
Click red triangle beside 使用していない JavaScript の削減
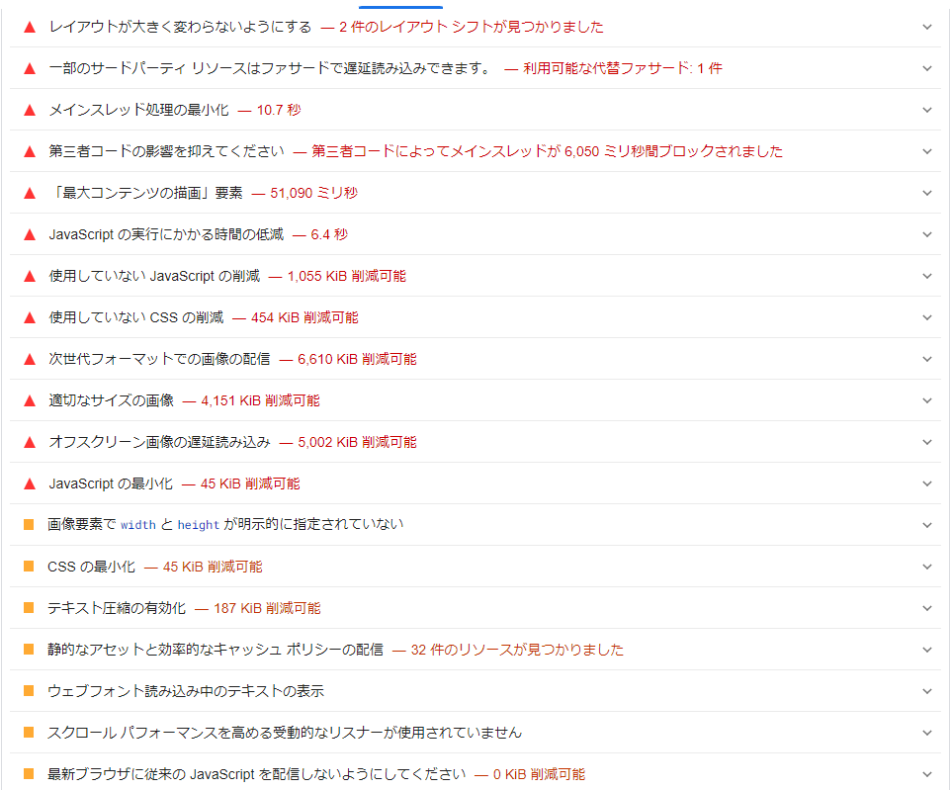[x=29, y=276]
